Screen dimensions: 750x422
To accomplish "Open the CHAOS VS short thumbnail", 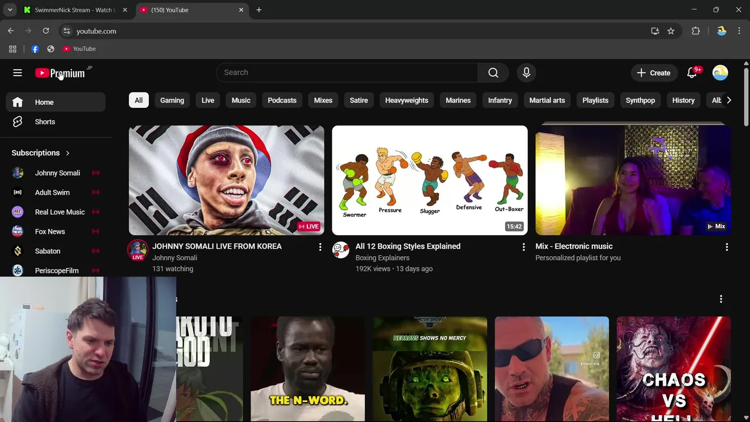I will [x=673, y=369].
